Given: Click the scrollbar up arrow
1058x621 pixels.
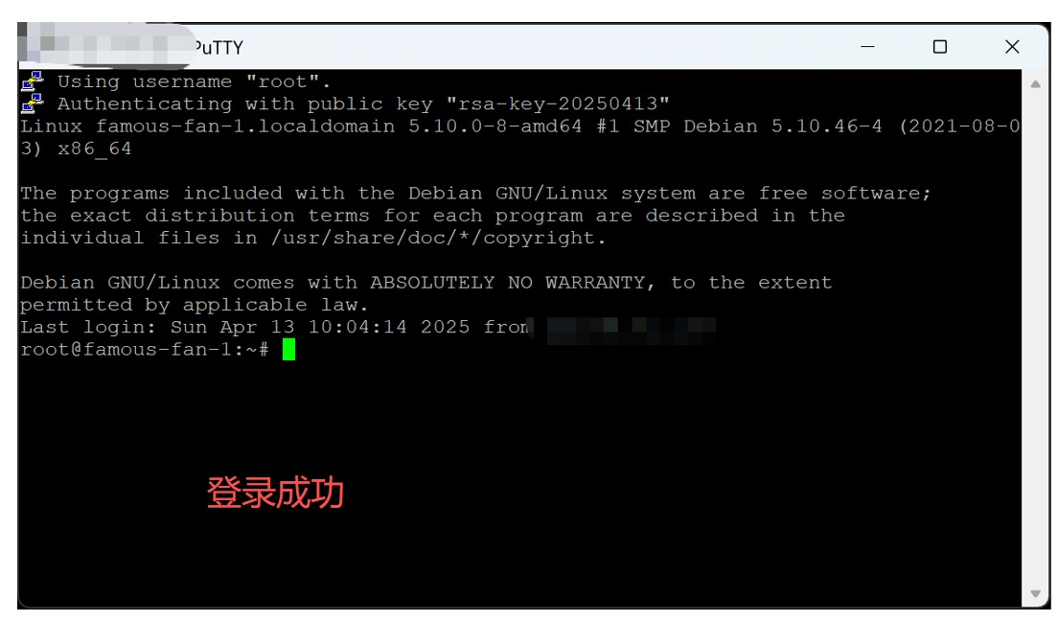Looking at the screenshot, I should 1035,84.
